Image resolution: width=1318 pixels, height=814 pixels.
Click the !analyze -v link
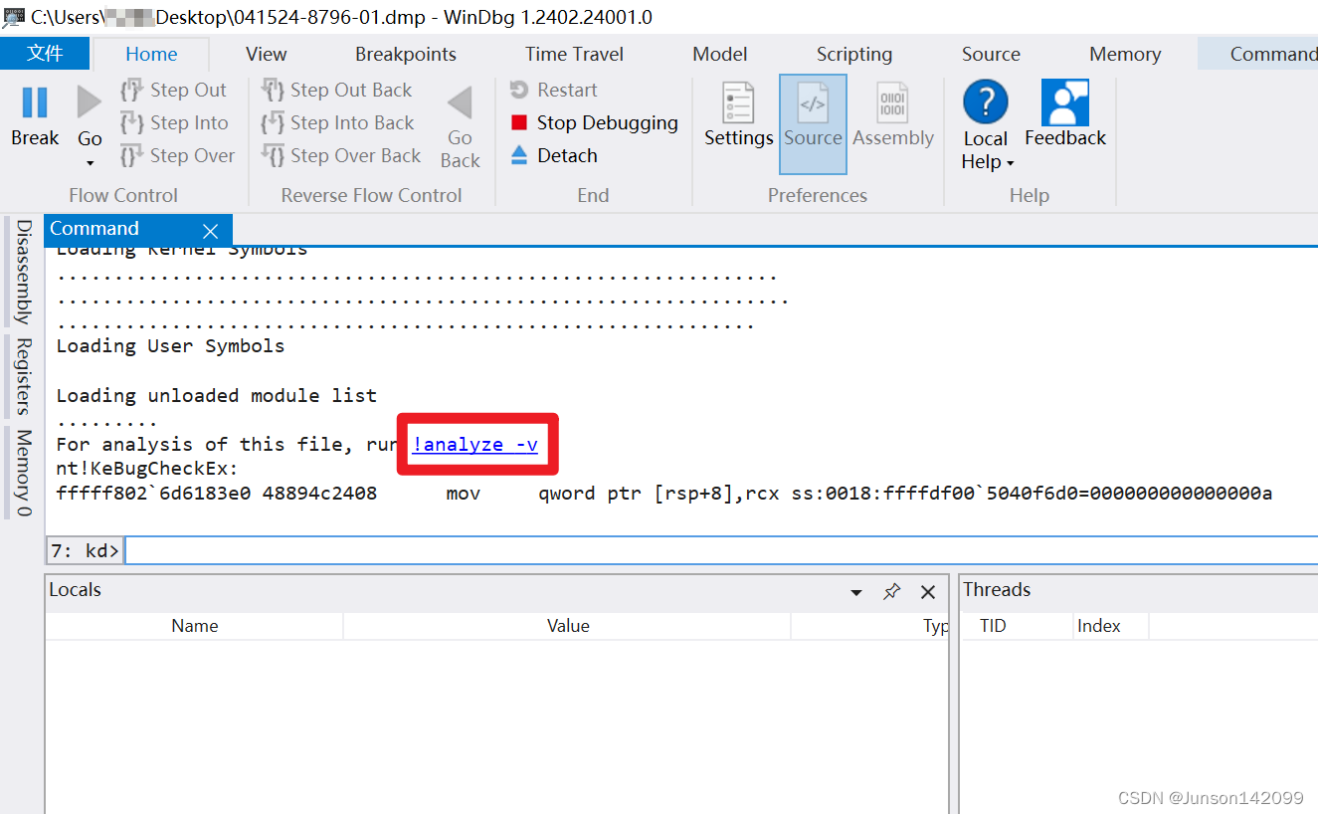475,445
